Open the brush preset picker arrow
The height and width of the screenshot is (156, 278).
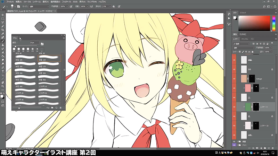15,7
